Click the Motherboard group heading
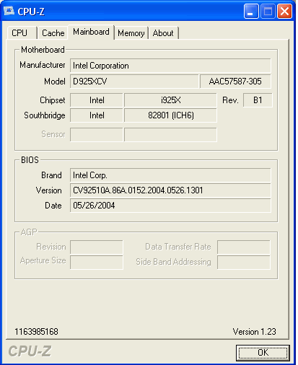This screenshot has height=365, width=298. click(43, 50)
